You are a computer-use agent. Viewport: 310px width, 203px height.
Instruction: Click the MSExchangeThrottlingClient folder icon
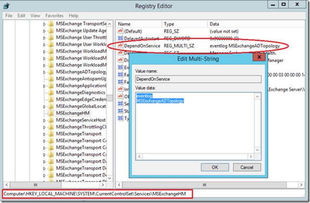[51, 127]
